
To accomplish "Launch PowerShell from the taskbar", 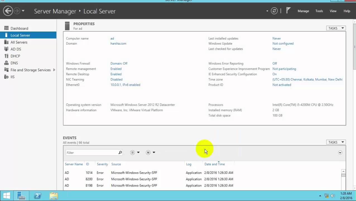I will (38, 196).
